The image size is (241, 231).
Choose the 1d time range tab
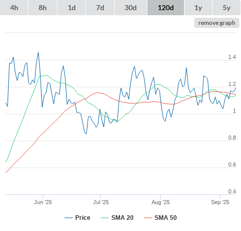point(72,8)
